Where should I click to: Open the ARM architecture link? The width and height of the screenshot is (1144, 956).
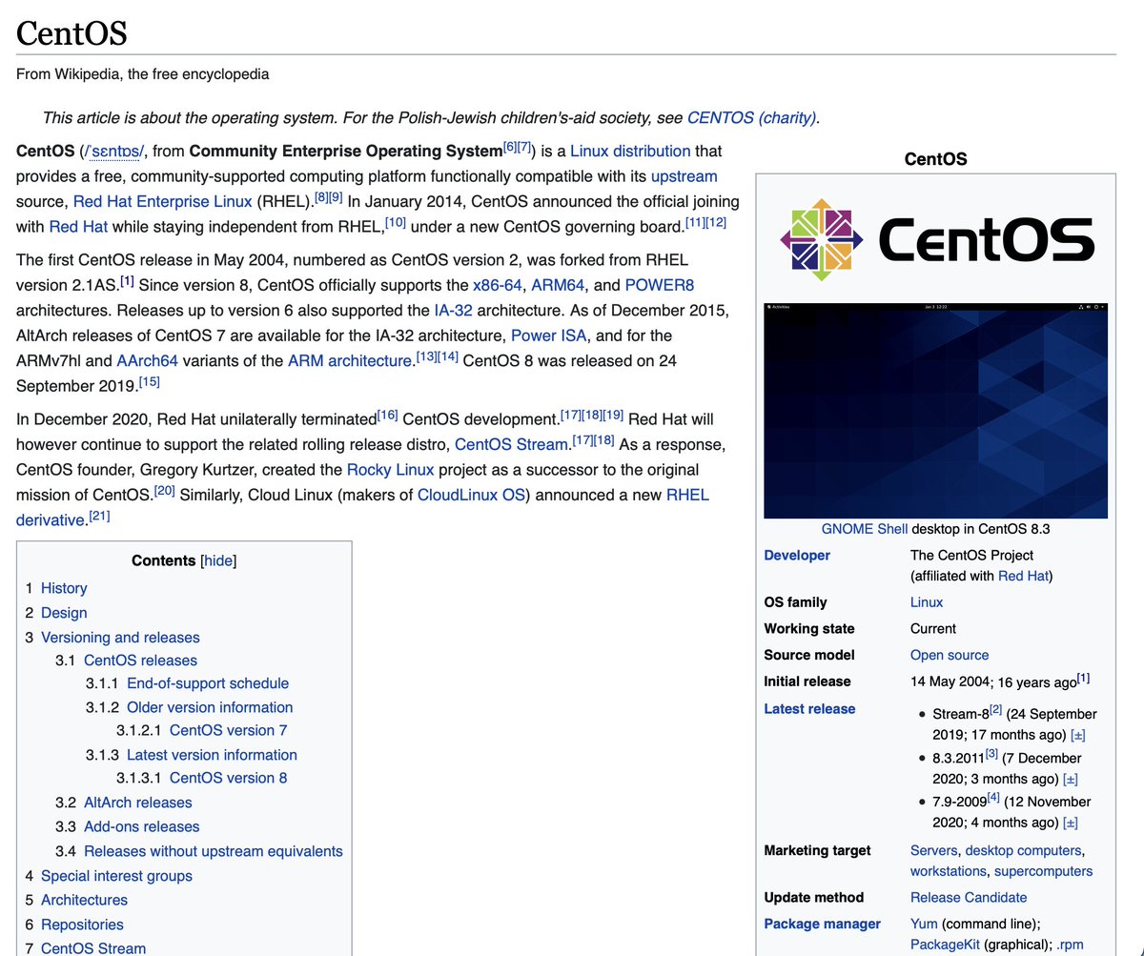350,360
